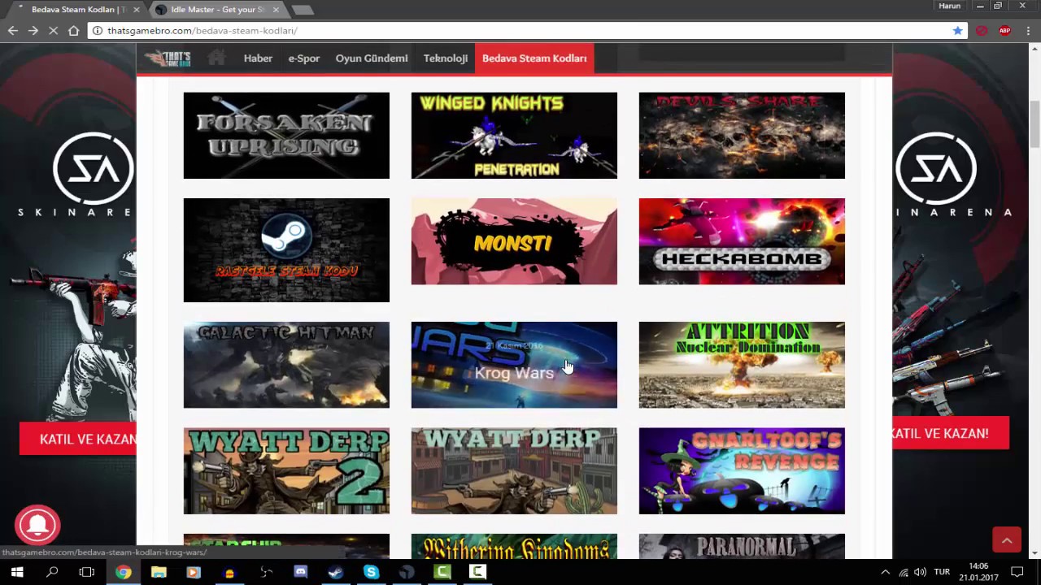Screen dimensions: 1041x585
Task: Click the red notification bell icon
Action: pos(37,525)
